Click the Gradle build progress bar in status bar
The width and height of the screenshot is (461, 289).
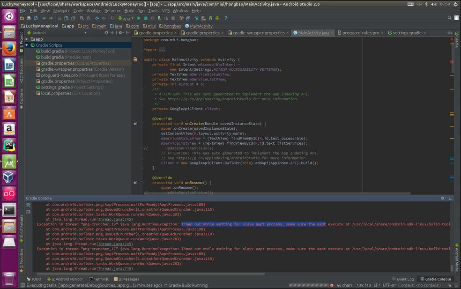(x=309, y=285)
